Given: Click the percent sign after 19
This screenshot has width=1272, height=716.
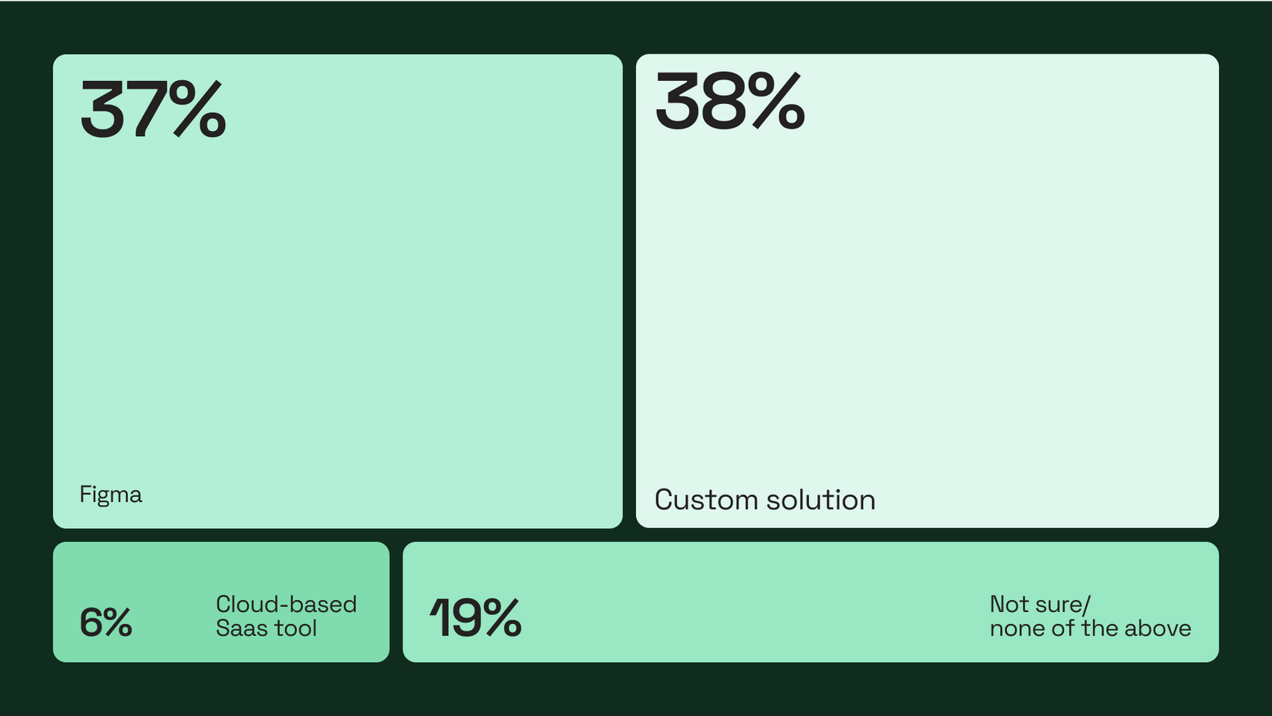Looking at the screenshot, I should (x=501, y=618).
